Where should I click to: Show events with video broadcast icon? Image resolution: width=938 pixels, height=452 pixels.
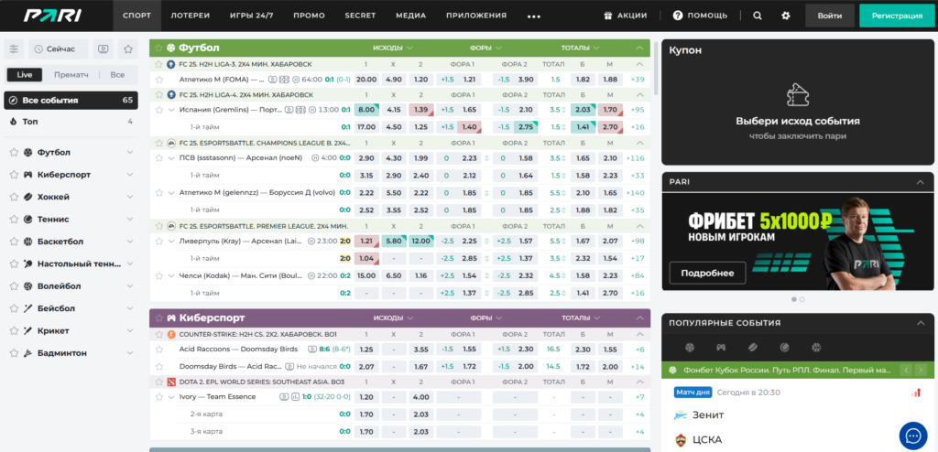[x=103, y=49]
